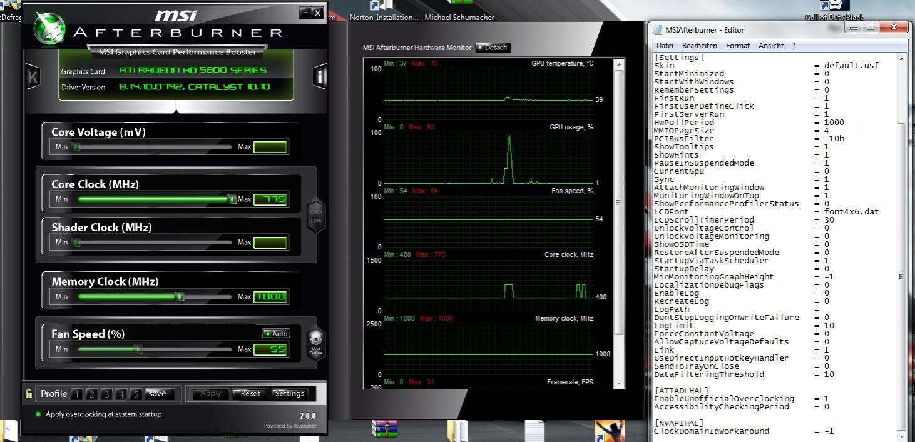Image resolution: width=915 pixels, height=442 pixels.
Task: Click the EnableUnofficialOverclocking line in Editor
Action: click(x=742, y=399)
